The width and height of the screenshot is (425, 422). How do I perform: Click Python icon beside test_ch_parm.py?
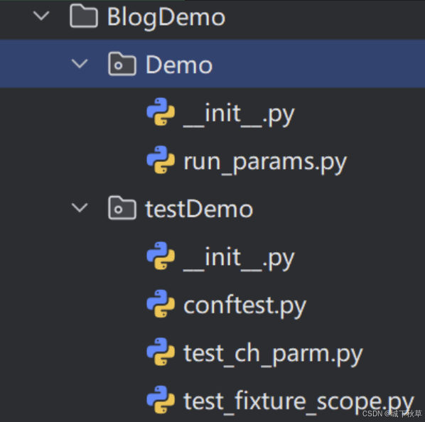coord(161,352)
